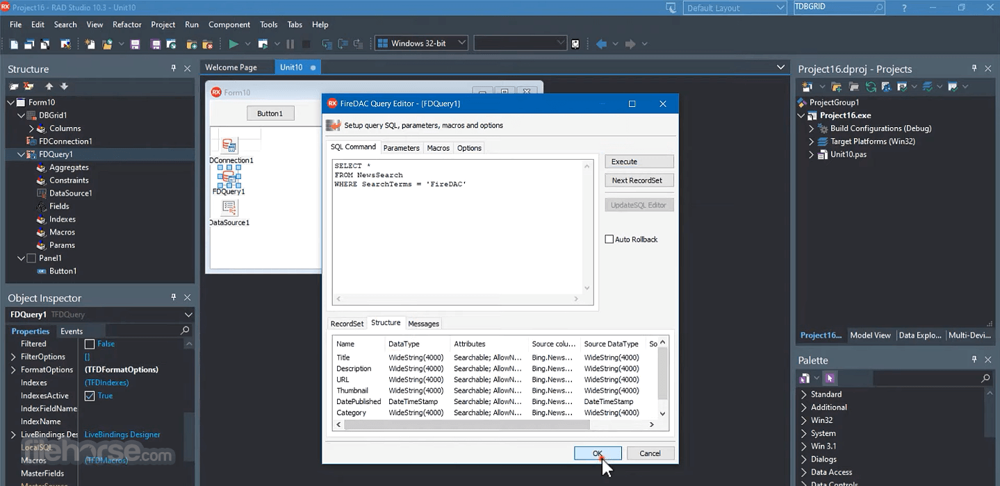Open the Welcome Page tab
1000x486 pixels.
pyautogui.click(x=231, y=67)
